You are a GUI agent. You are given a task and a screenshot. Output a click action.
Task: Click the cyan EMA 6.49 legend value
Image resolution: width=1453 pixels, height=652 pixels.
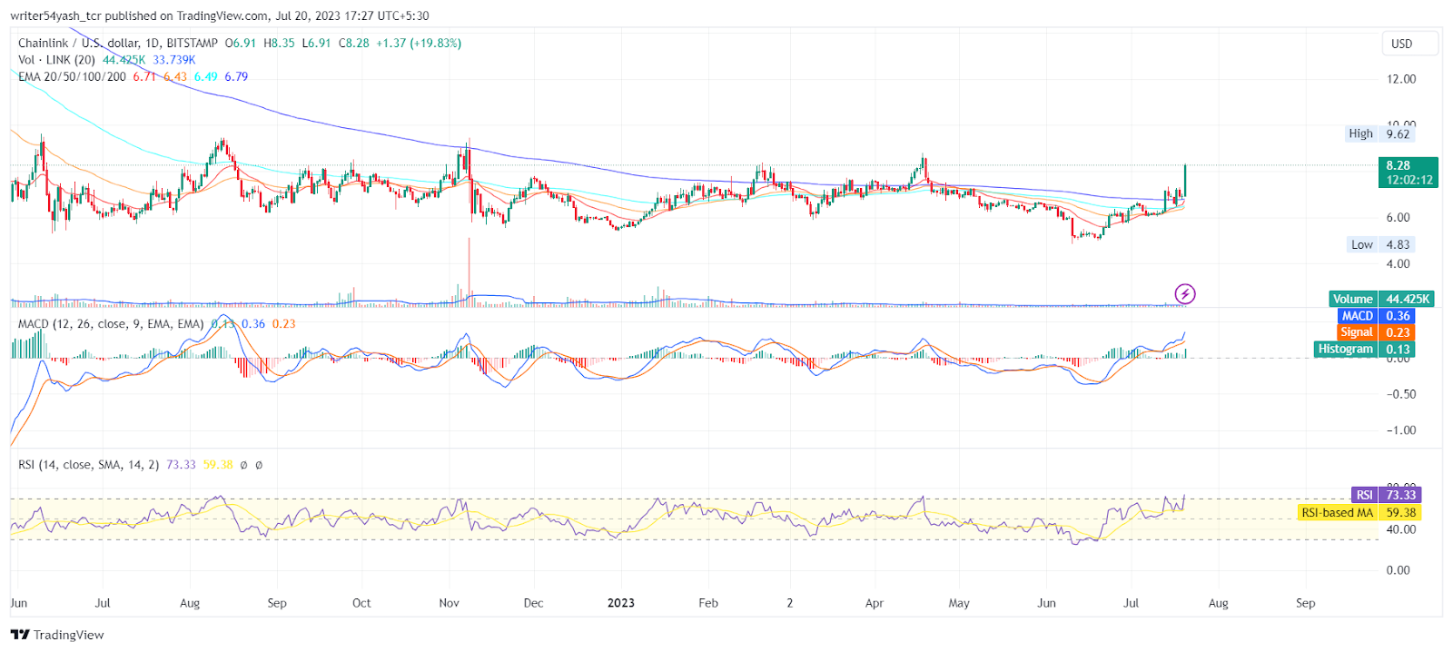206,76
